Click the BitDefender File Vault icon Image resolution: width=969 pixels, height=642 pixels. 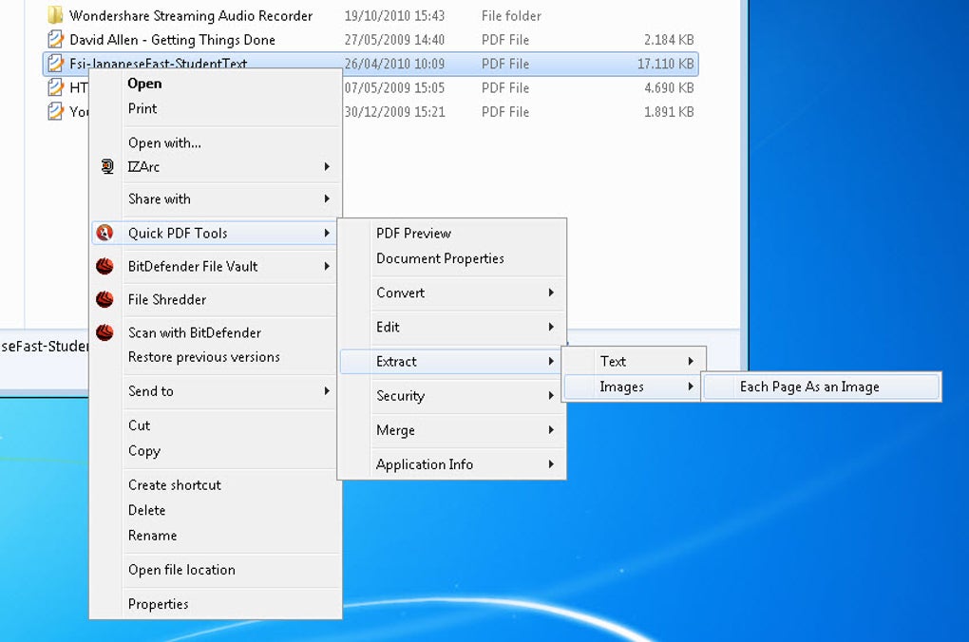(104, 266)
